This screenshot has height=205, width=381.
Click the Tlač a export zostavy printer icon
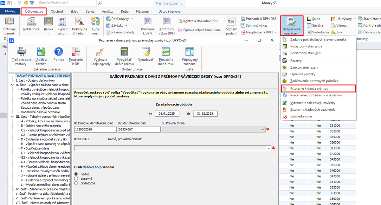[x=21, y=52]
